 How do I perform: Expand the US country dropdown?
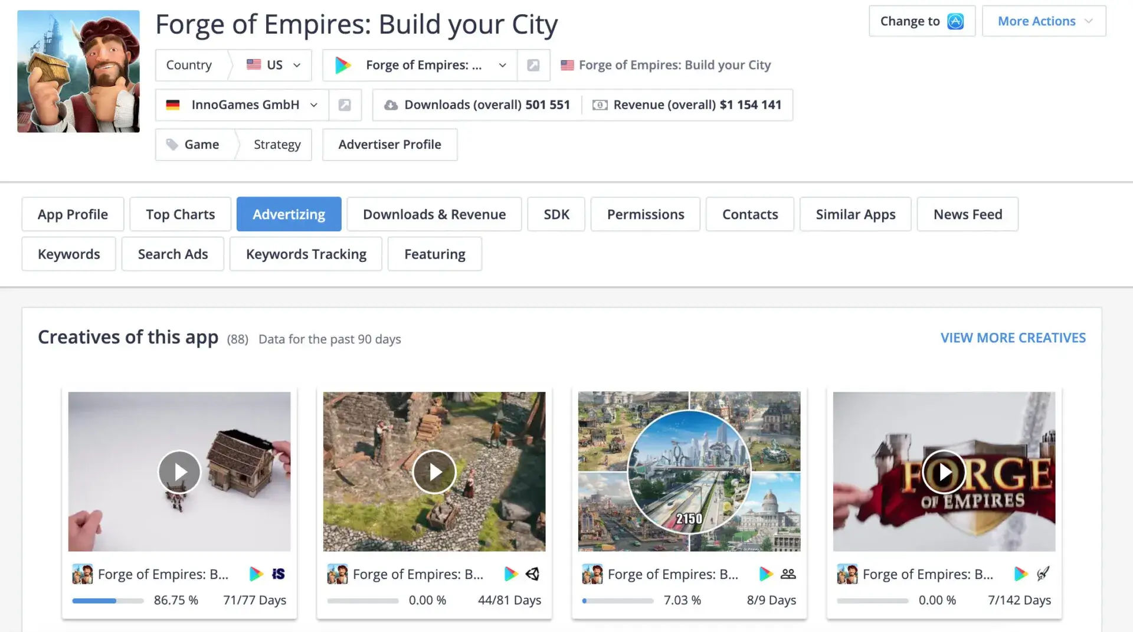[273, 65]
